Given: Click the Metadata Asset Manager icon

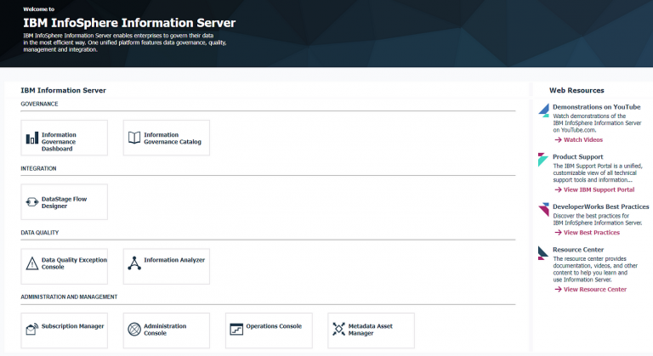Looking at the screenshot, I should pos(338,329).
